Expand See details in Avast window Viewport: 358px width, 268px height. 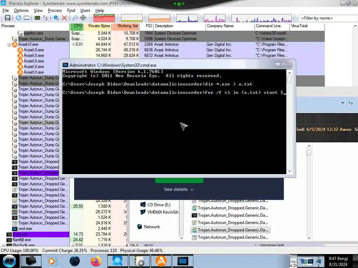pyautogui.click(x=179, y=189)
